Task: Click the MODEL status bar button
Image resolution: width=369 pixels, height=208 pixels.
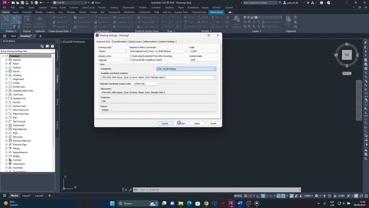Action: [x=238, y=196]
